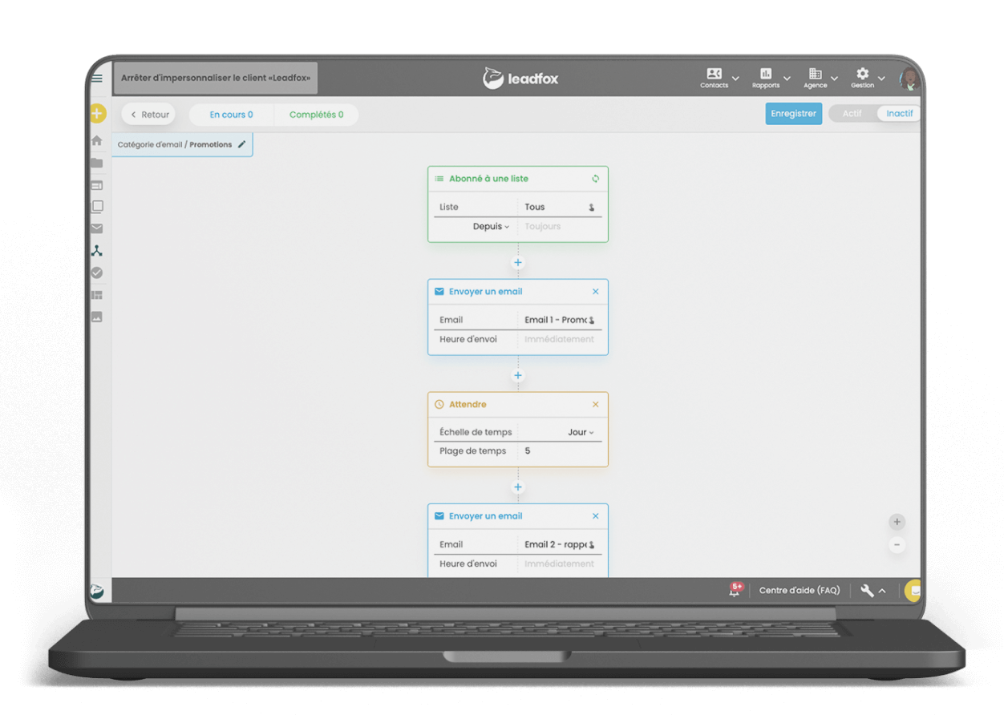Image resolution: width=1004 pixels, height=715 pixels.
Task: Add a step below Abonné à une liste
Action: click(518, 262)
